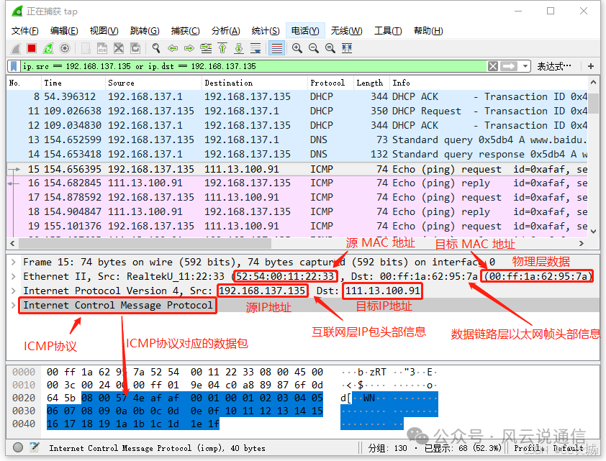Expand Internet Protocol Version 4 node
Screen dimensions: 606x461
tap(14, 291)
